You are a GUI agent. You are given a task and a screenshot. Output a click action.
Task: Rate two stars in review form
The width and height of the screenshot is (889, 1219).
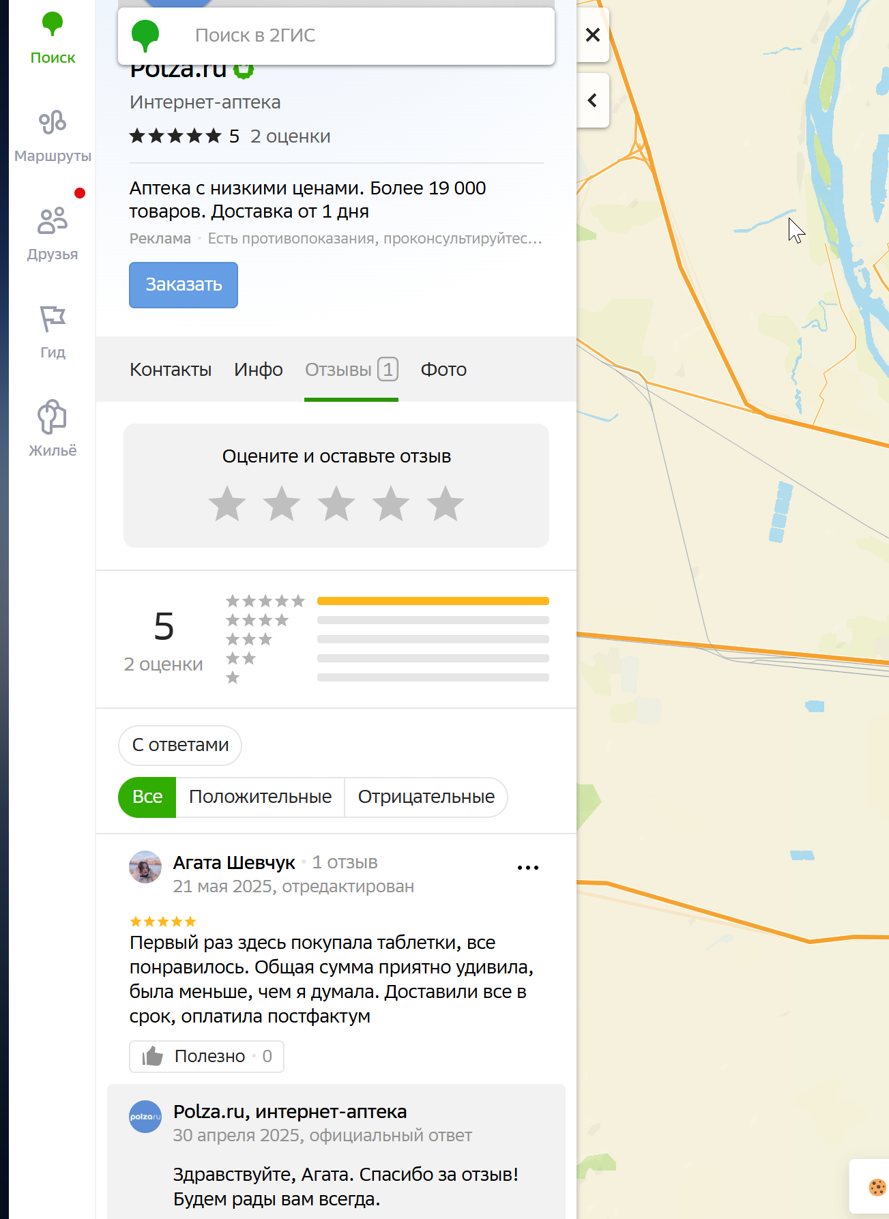point(282,504)
